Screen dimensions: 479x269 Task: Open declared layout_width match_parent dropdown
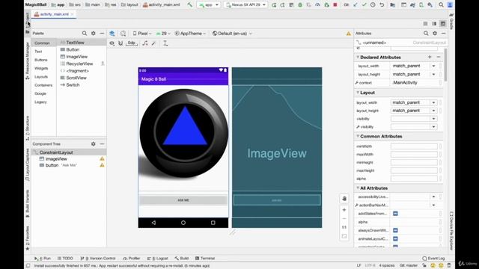point(433,66)
